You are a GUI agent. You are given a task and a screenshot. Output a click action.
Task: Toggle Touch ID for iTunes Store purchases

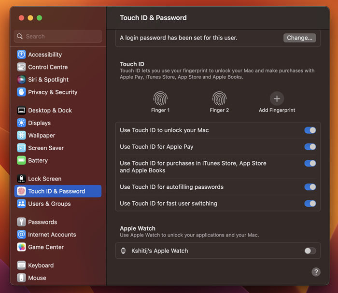tap(310, 163)
